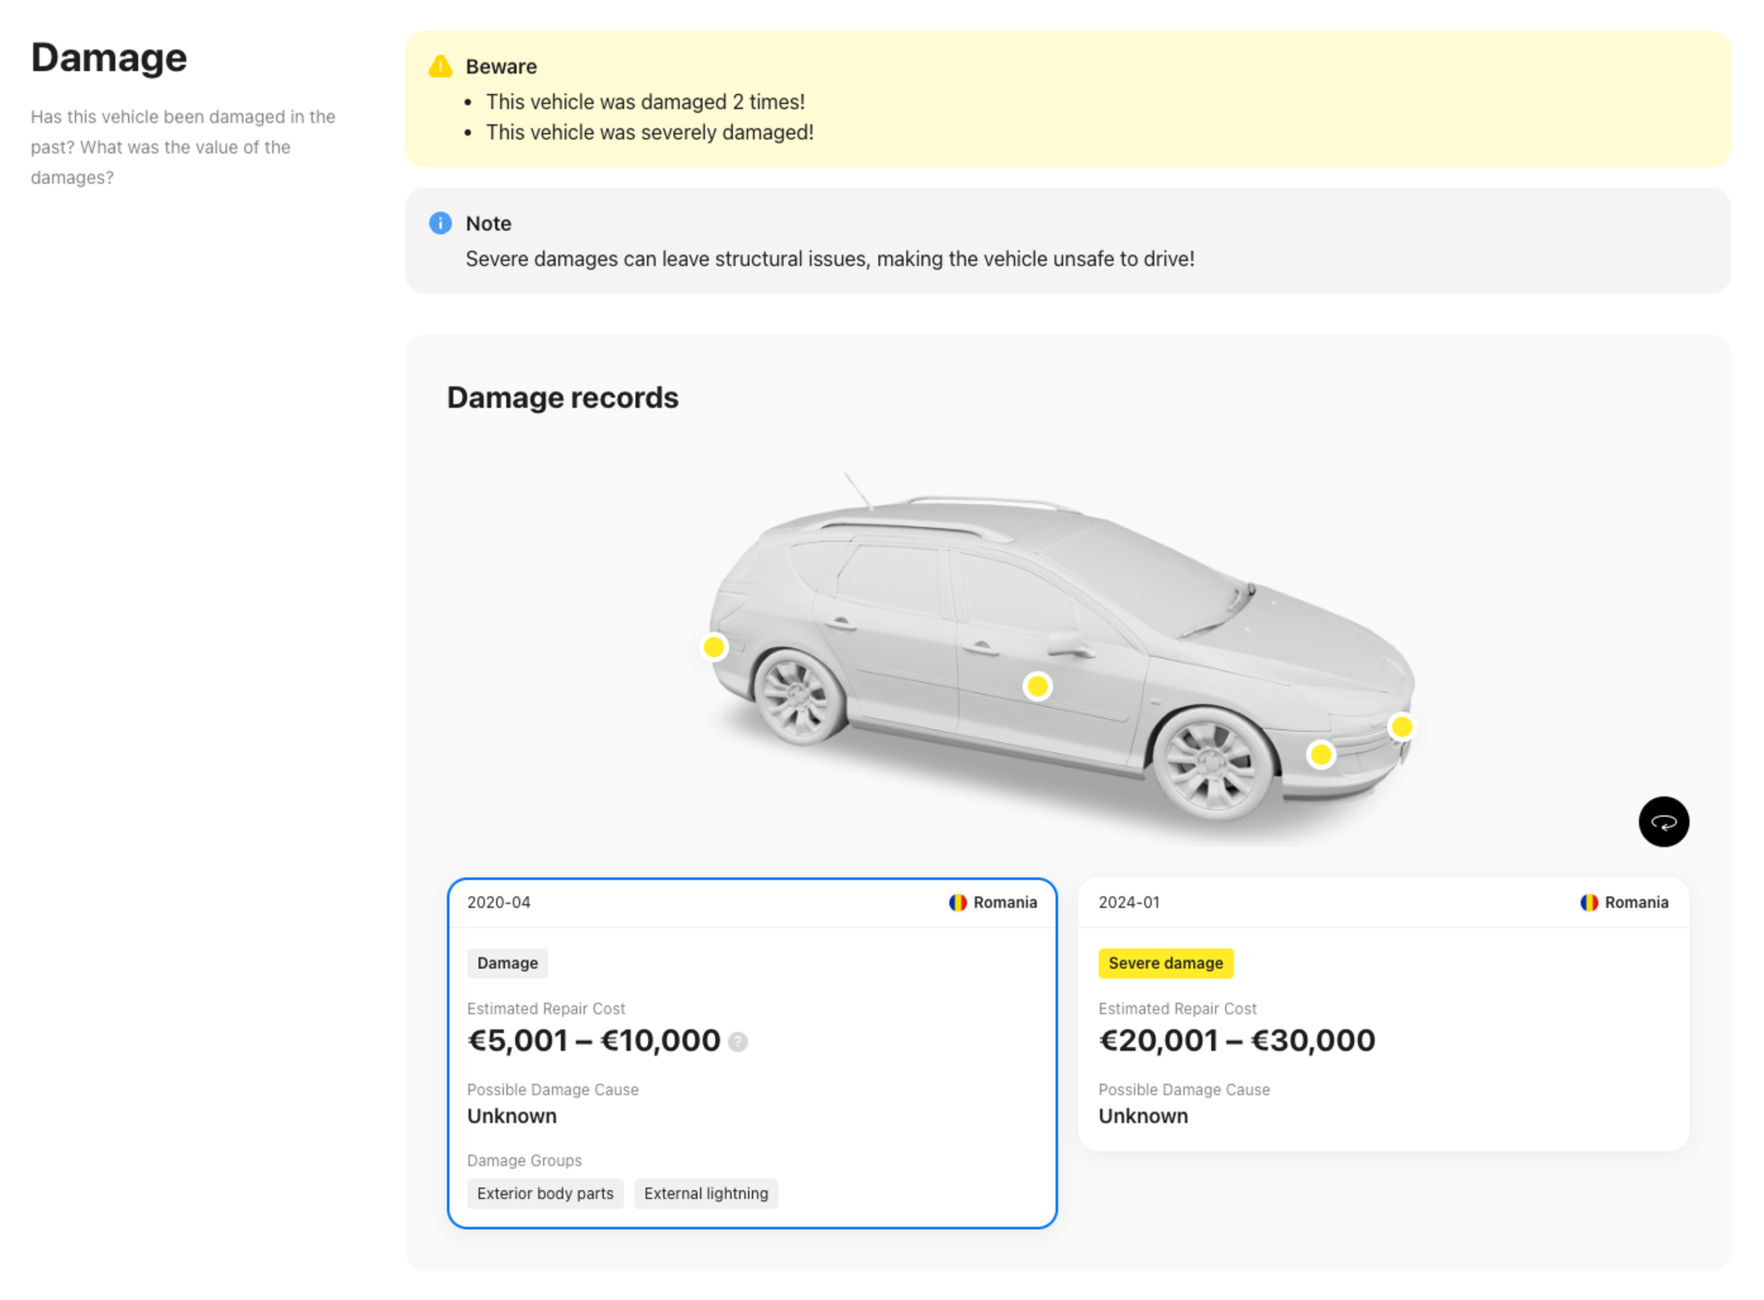This screenshot has width=1764, height=1300.
Task: Click Romania flag on 2020-04 record
Action: pos(957,903)
